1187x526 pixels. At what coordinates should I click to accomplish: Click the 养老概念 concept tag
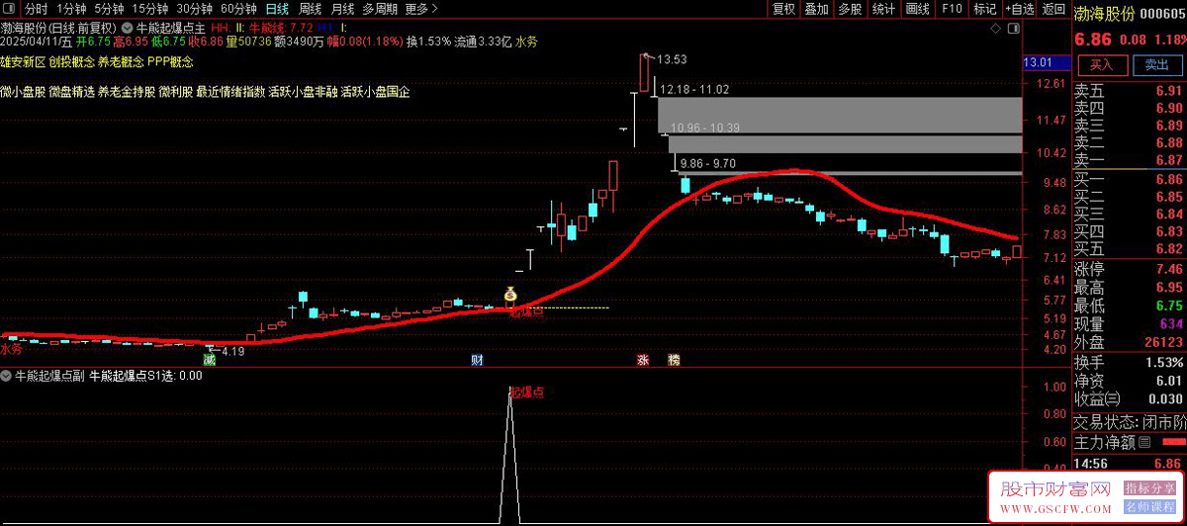coord(120,61)
